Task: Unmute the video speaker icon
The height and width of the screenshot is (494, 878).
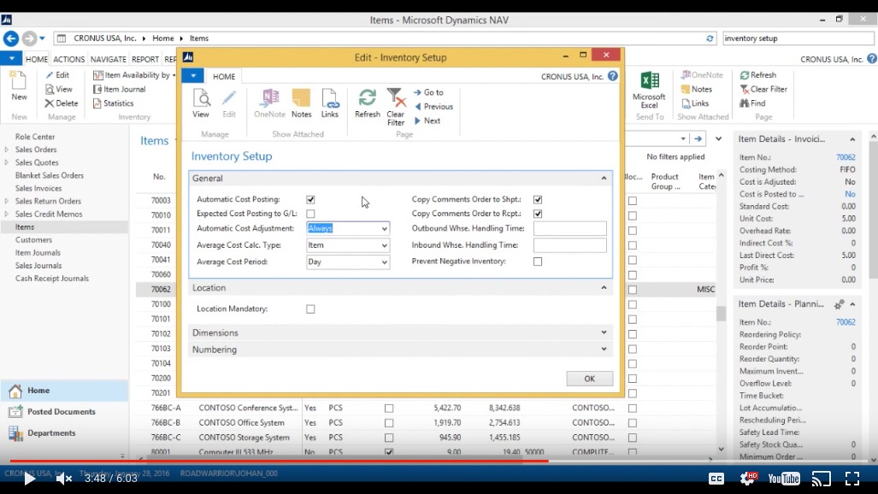Action: click(64, 479)
